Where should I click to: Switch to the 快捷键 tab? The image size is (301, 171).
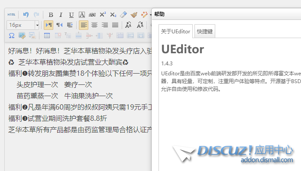point(204,31)
